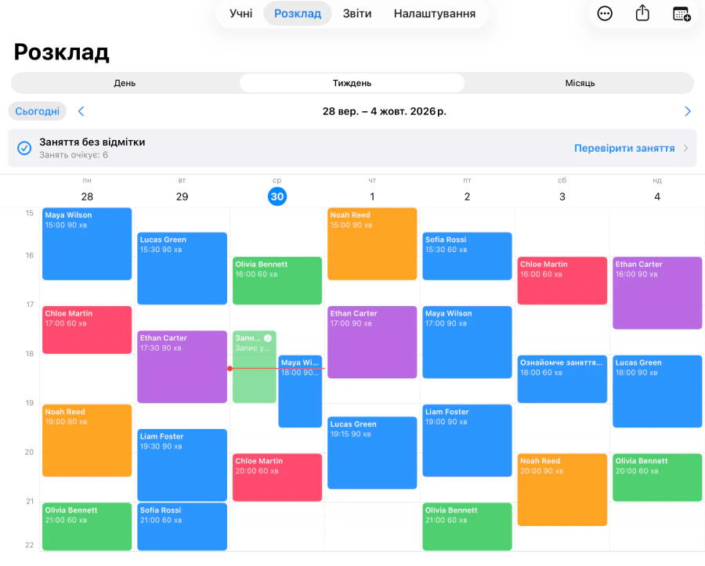The height and width of the screenshot is (566, 705).
Task: Open Maya Wilson 15:00 lesson on Monday
Action: 87,244
